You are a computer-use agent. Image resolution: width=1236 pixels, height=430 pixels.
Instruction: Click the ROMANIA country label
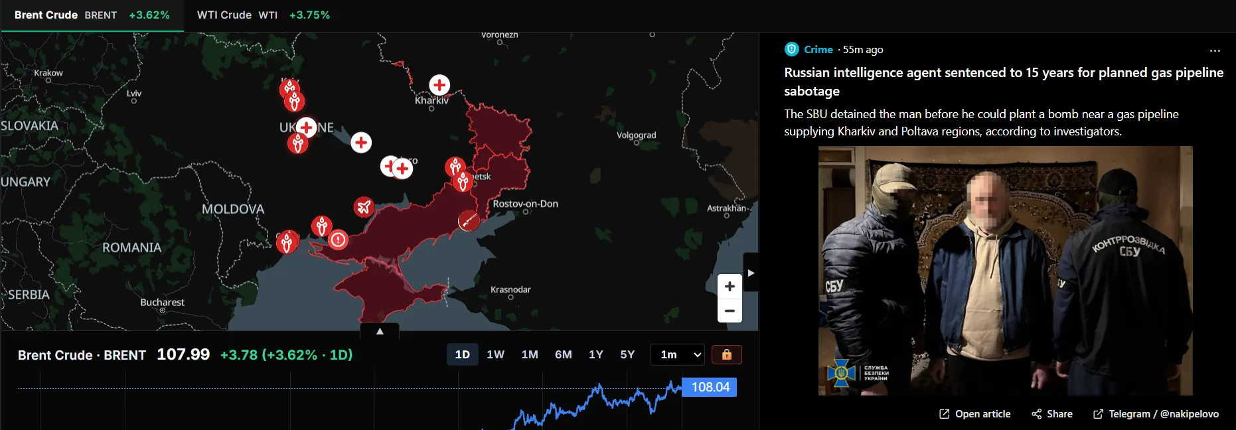[131, 248]
